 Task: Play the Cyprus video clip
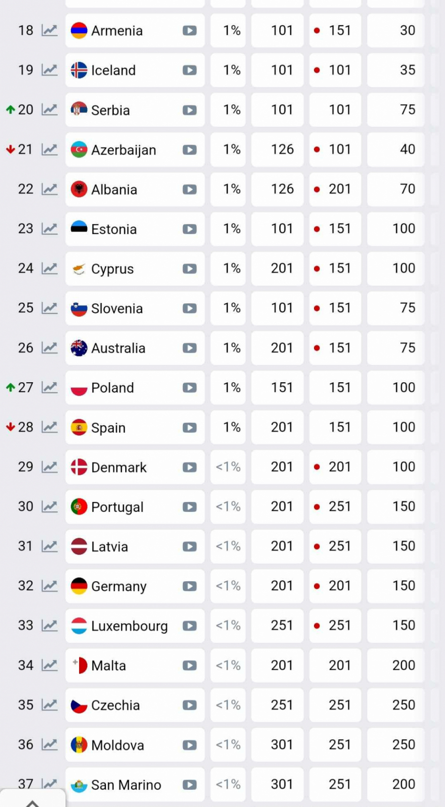tap(189, 269)
